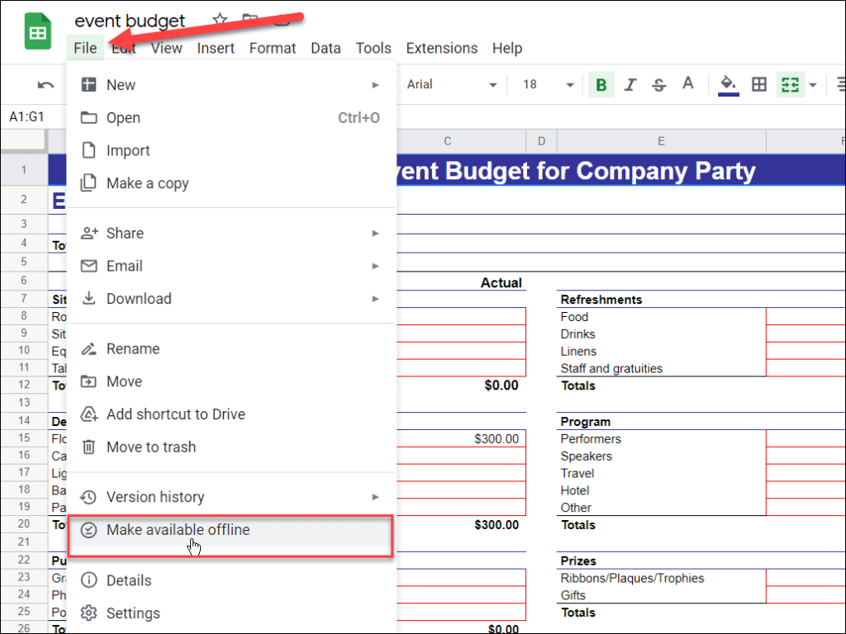The height and width of the screenshot is (634, 846).
Task: Select Make available offline
Action: click(x=231, y=530)
